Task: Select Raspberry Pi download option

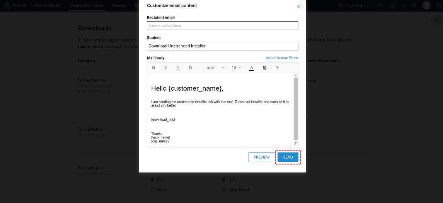Action: pos(240,190)
